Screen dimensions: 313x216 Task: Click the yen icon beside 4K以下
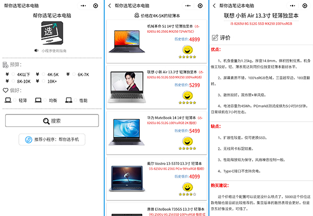coord(7,74)
